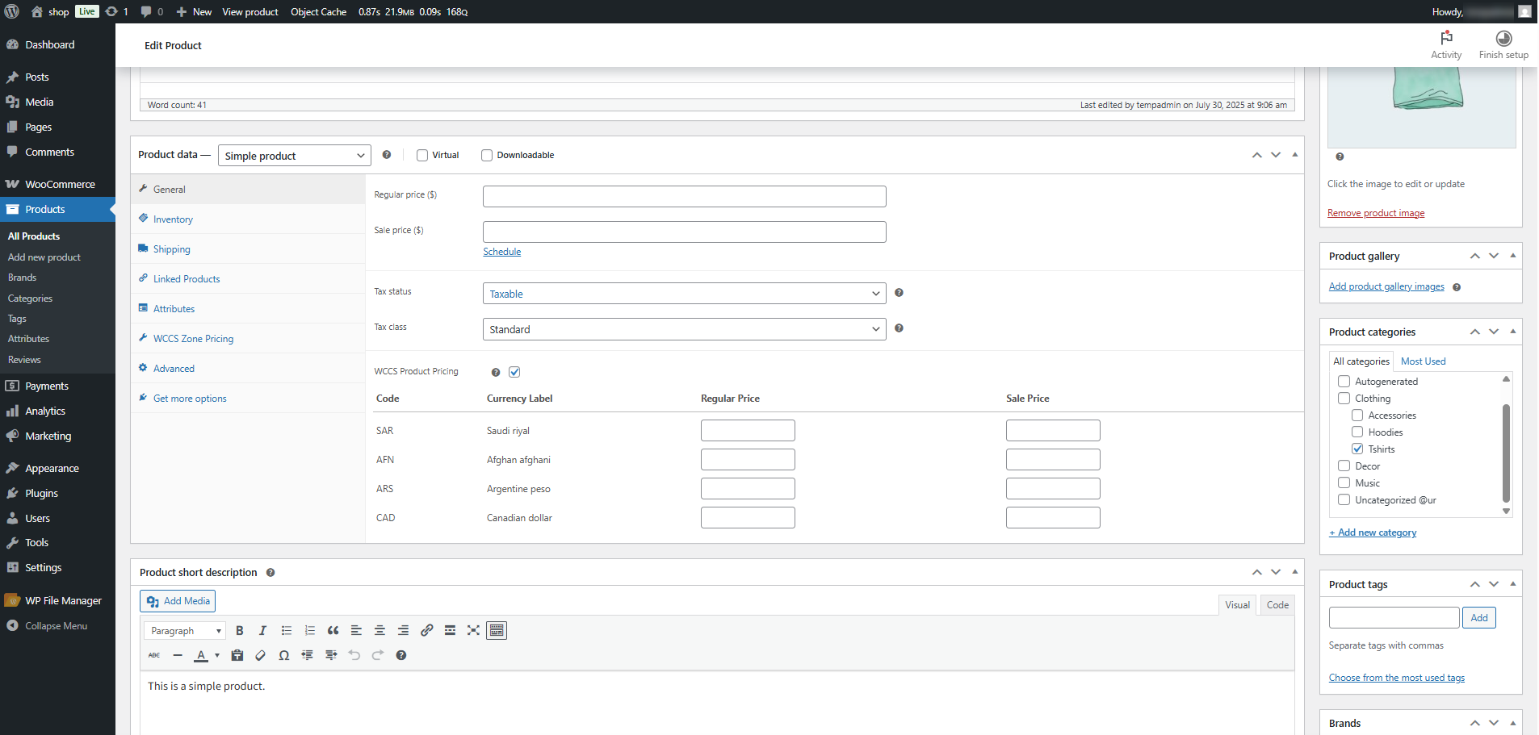Open the Tax status dropdown

click(683, 294)
